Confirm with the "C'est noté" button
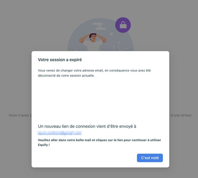 tap(150, 158)
